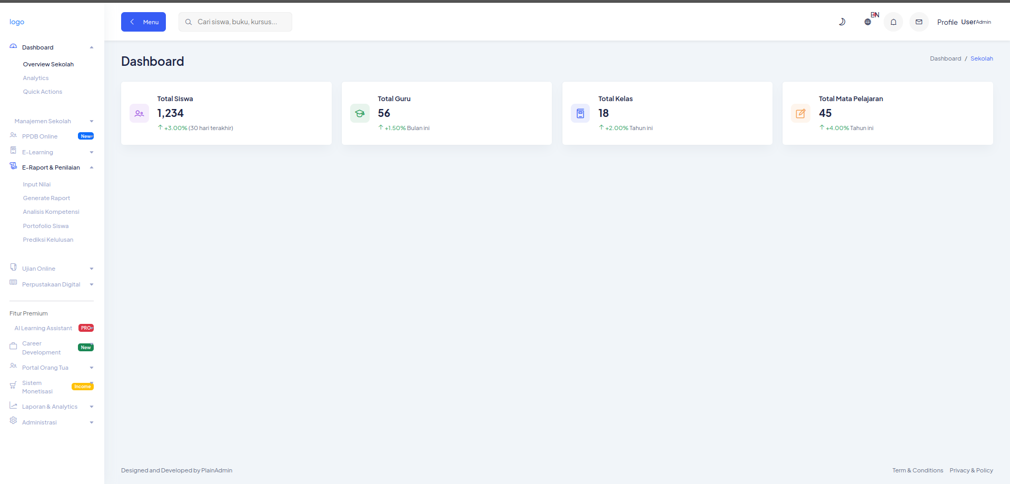The height and width of the screenshot is (484, 1010).
Task: Open the Privacy & Policy footer link
Action: tap(971, 470)
